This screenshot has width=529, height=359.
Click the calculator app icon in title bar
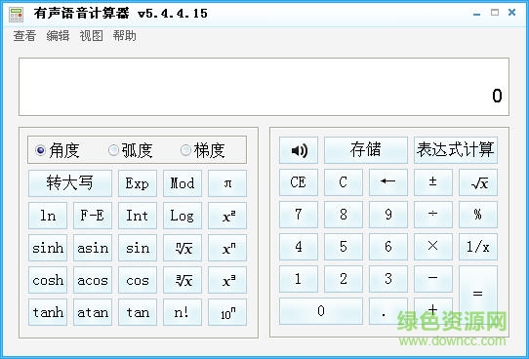[16, 15]
